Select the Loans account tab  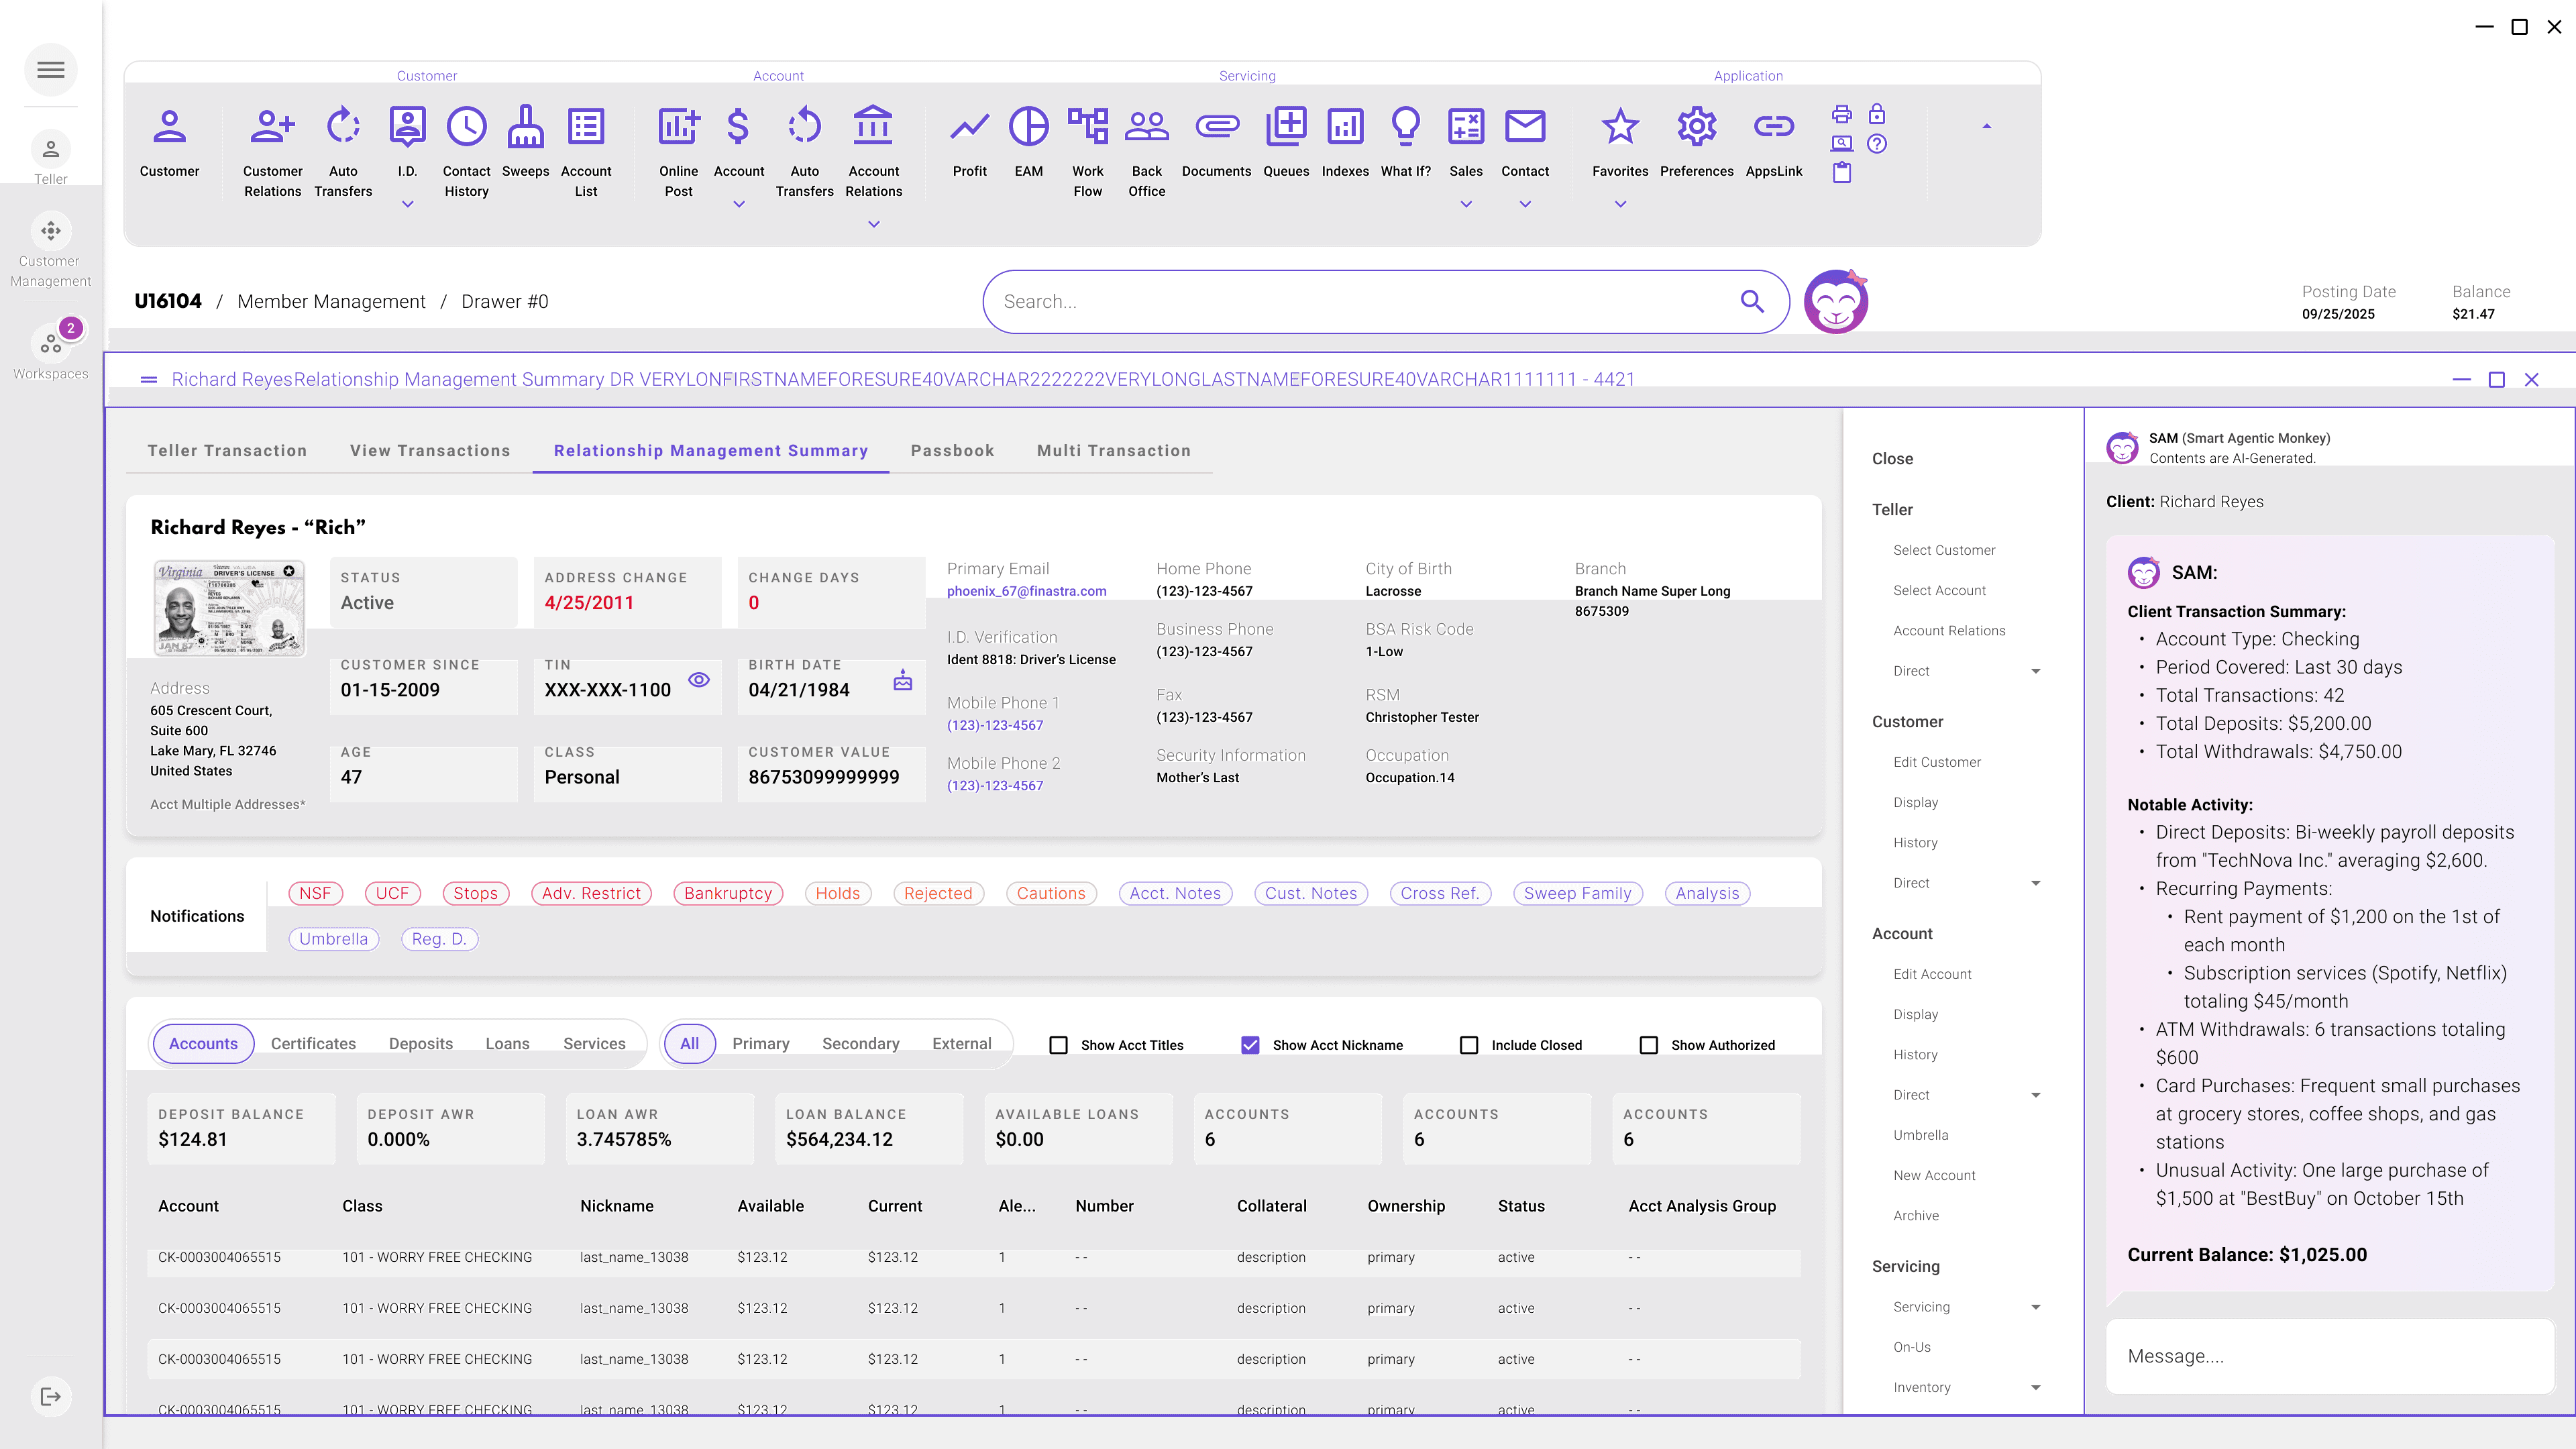point(507,1044)
